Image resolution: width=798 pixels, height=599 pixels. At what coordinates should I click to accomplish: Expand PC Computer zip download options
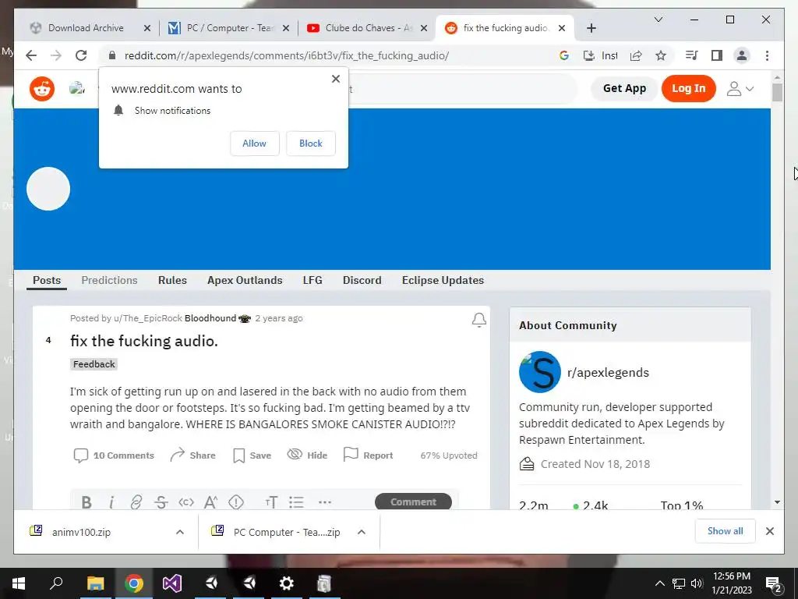coord(362,532)
